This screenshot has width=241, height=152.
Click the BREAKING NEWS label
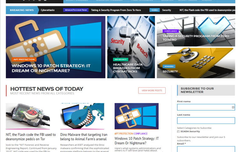tap(22, 10)
